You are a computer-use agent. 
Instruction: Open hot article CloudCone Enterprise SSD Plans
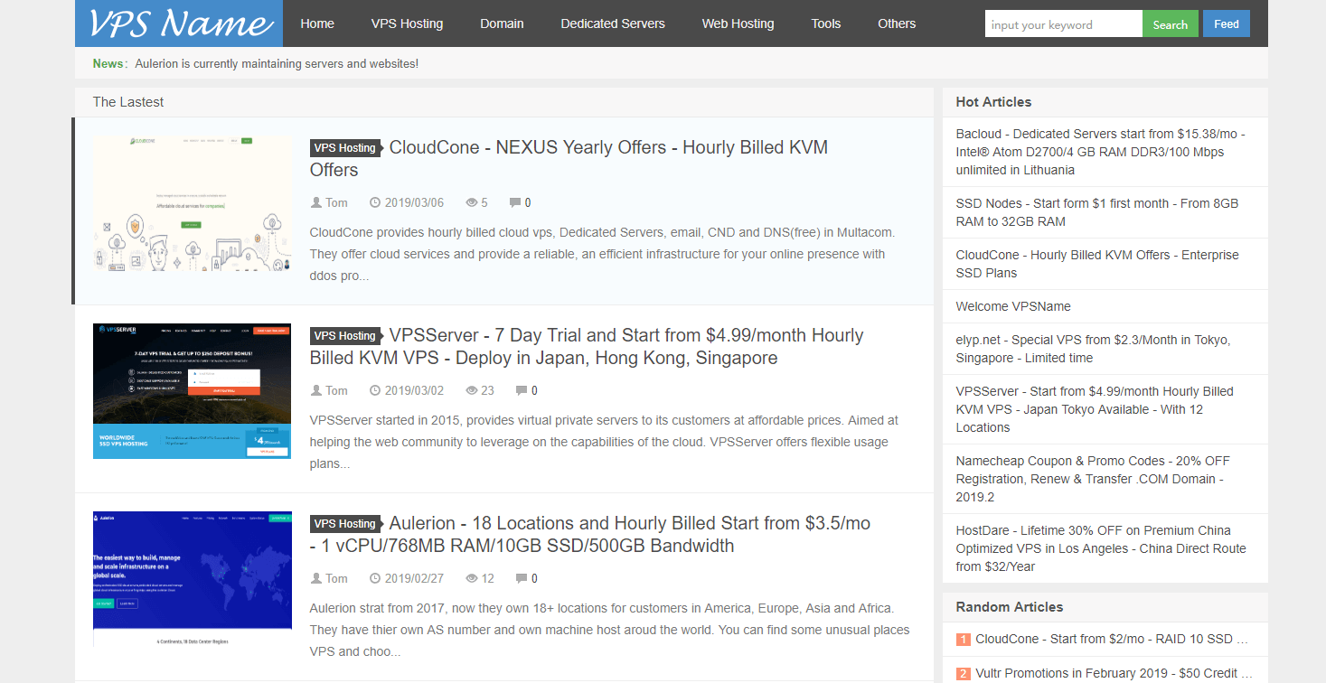click(x=1097, y=264)
